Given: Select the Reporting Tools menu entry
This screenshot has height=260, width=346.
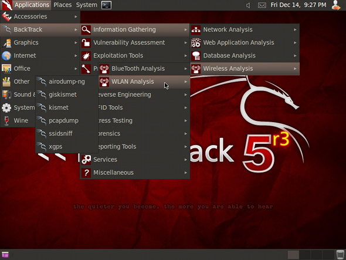Looking at the screenshot, I should [x=144, y=147].
